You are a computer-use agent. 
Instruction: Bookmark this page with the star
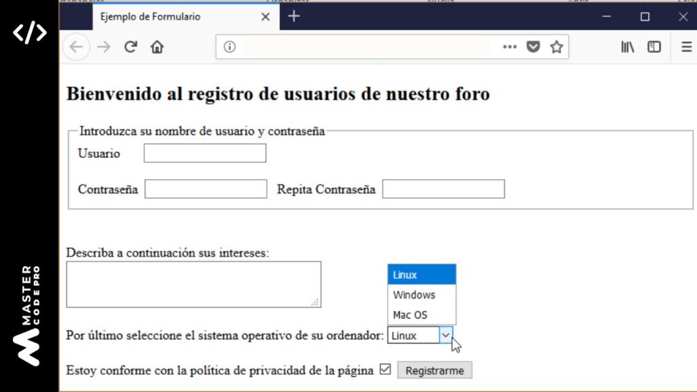pos(557,47)
